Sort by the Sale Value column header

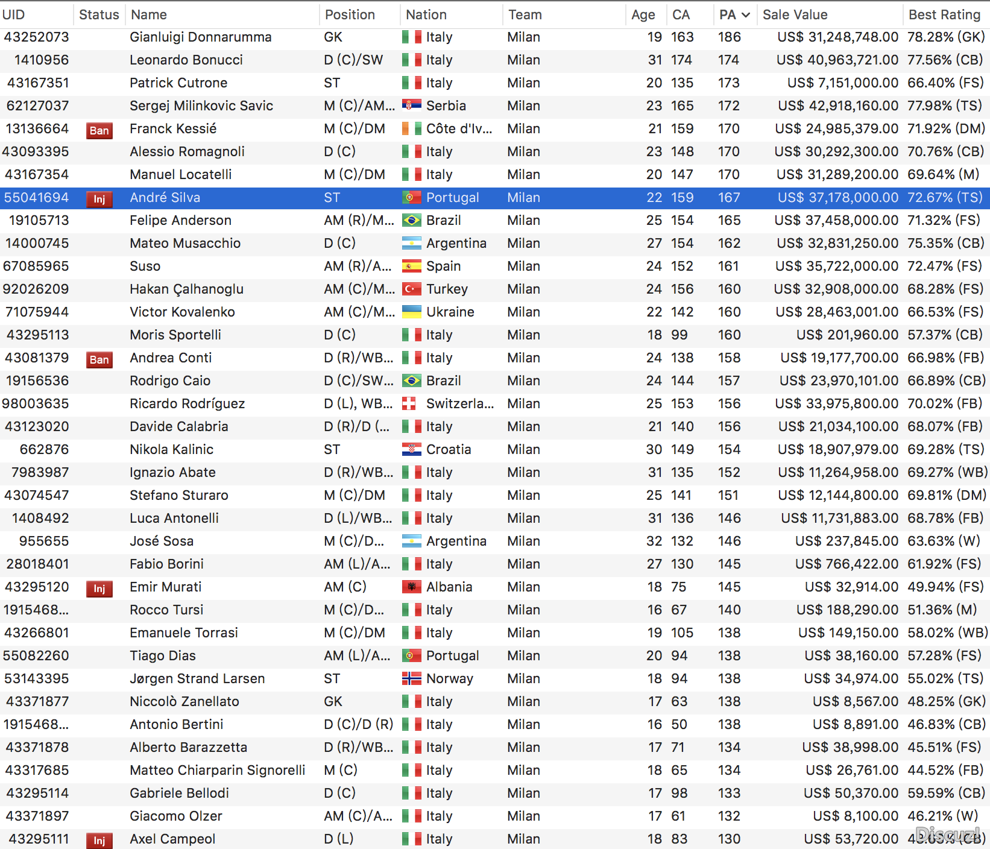[x=795, y=14]
